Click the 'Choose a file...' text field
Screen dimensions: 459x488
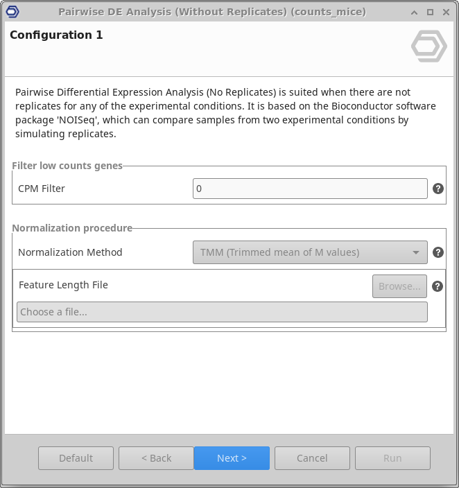click(x=222, y=312)
